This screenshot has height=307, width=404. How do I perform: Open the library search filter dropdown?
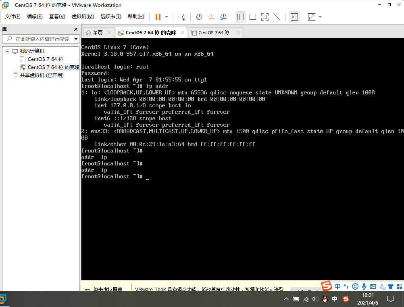[76, 39]
